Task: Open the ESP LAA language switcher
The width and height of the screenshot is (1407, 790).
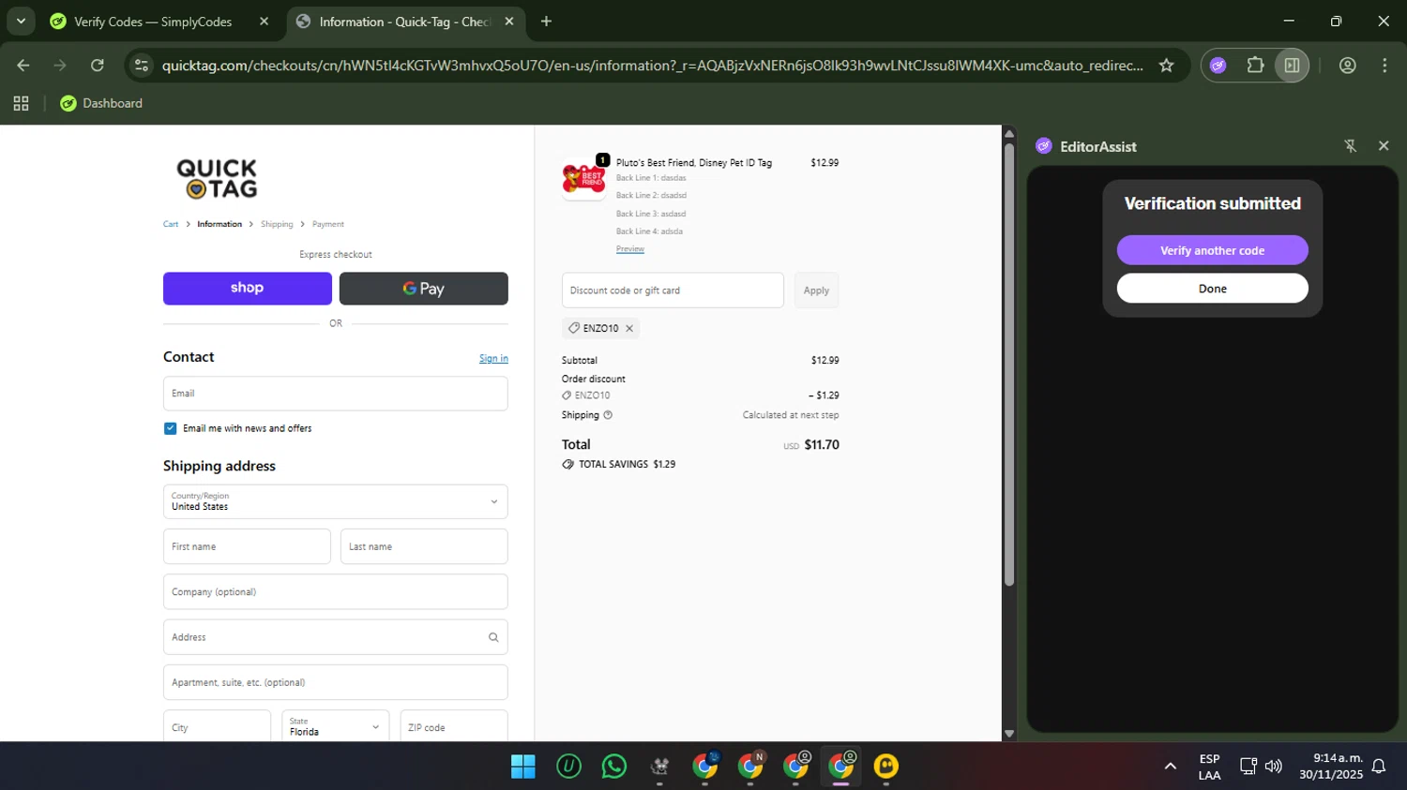Action: 1209,767
